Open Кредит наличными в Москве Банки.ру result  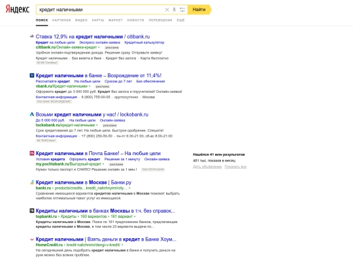[x=84, y=183]
